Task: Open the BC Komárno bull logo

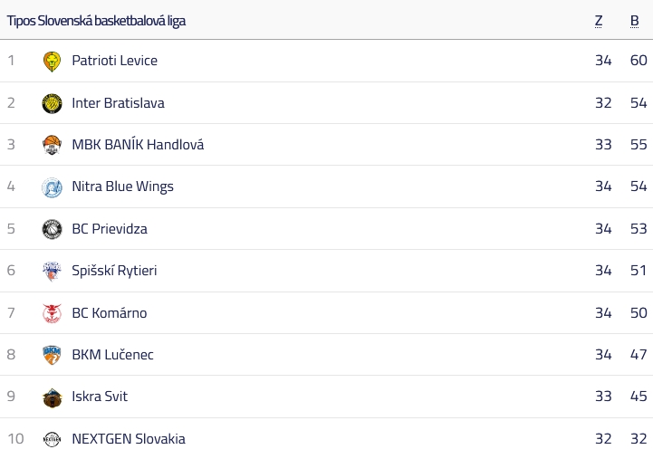Action: [x=52, y=313]
